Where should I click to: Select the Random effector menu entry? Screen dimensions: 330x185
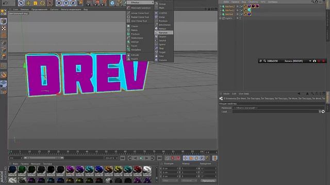point(164,33)
